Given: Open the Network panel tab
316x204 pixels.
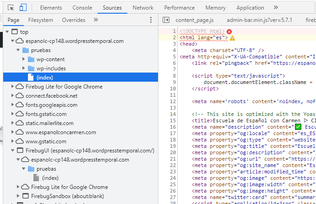Looking at the screenshot, I should coord(143,8).
